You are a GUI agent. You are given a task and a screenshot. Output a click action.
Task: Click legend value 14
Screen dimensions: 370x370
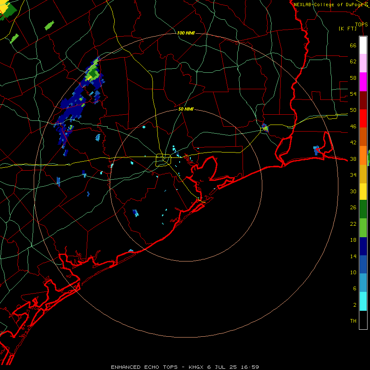point(353,256)
